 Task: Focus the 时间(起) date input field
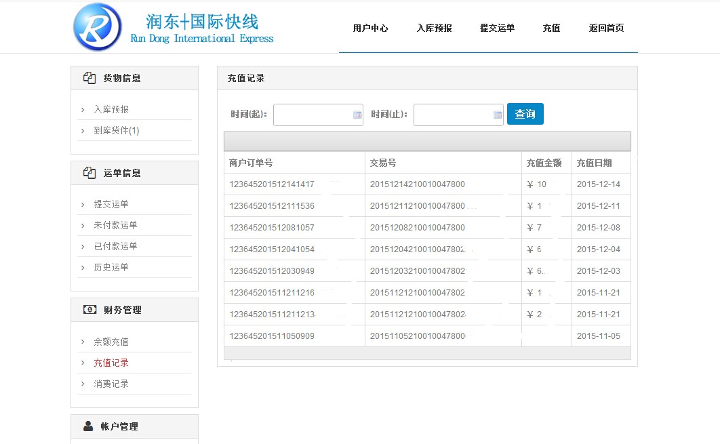[x=318, y=115]
